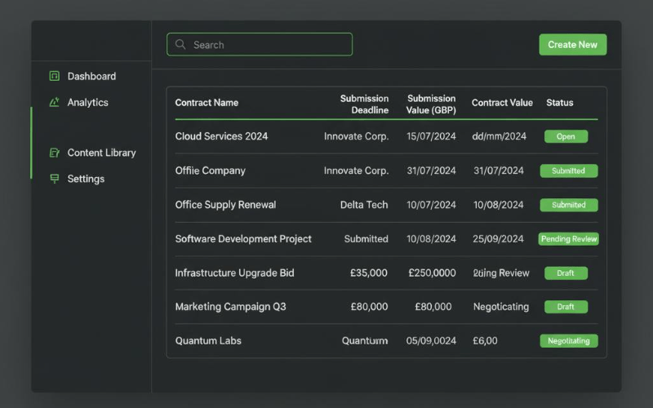Click the Submitted badge for Offiie Company

tap(569, 171)
